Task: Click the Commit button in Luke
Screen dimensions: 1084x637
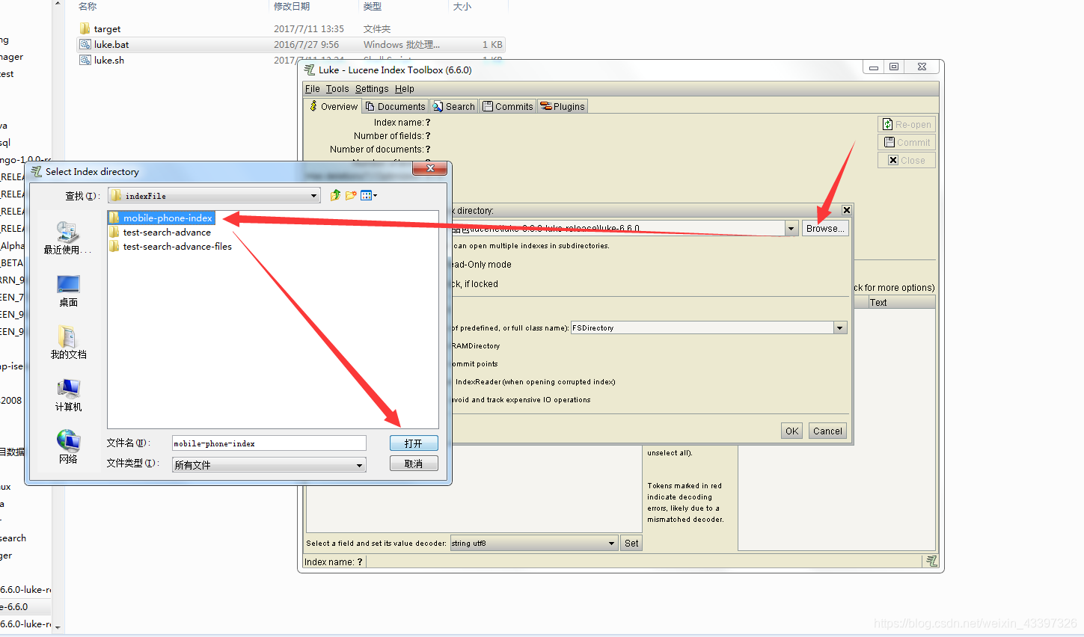Action: (x=907, y=142)
